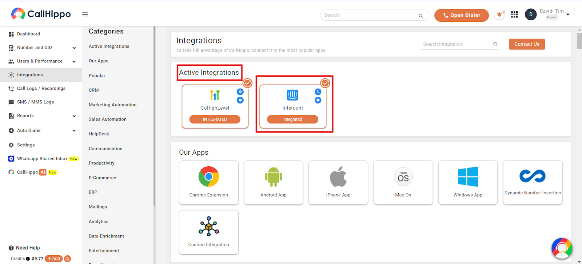Image resolution: width=582 pixels, height=264 pixels.
Task: Expand the Auto Dialer menu arrow
Action: coord(74,131)
